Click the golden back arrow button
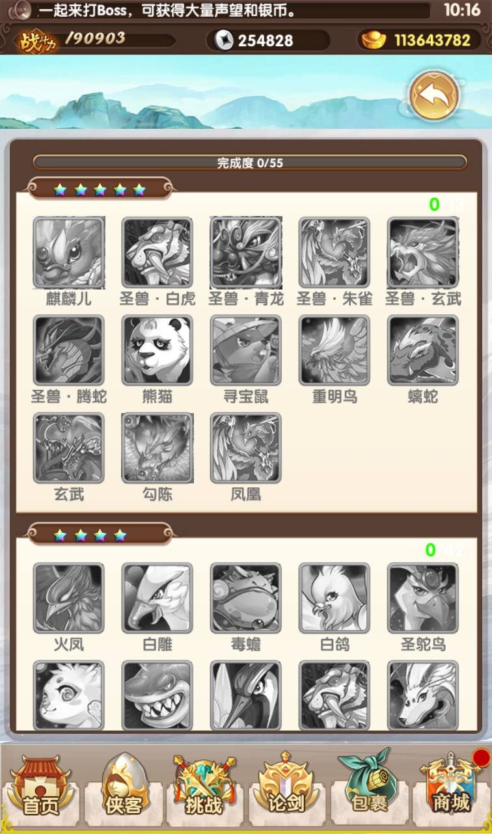The height and width of the screenshot is (834, 492). (434, 96)
